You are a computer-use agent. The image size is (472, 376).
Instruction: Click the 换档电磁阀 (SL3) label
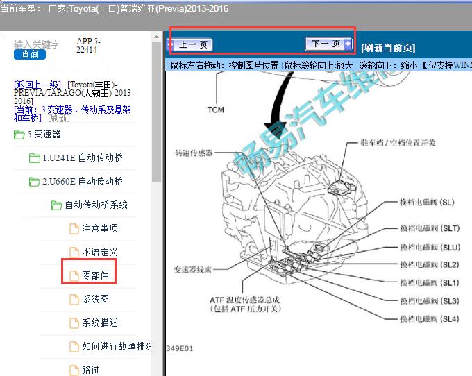(x=430, y=301)
